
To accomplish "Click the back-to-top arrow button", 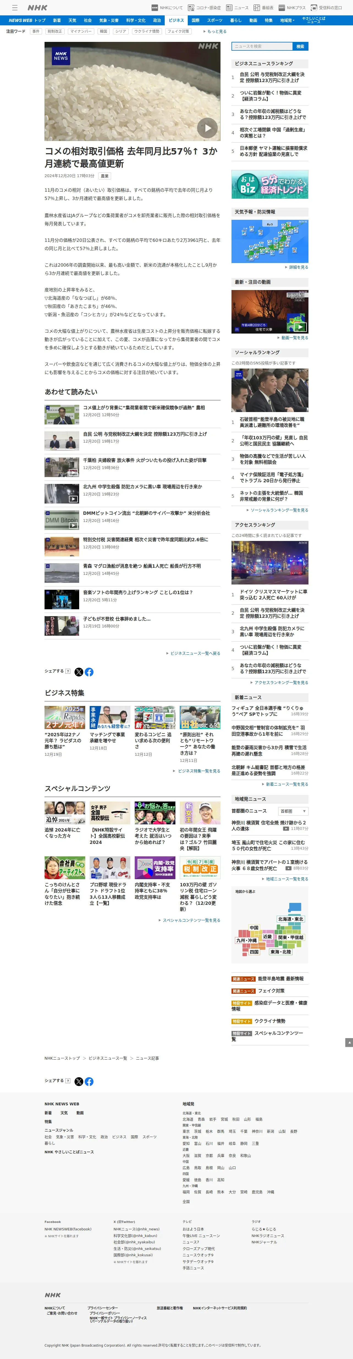I will coord(349,1043).
